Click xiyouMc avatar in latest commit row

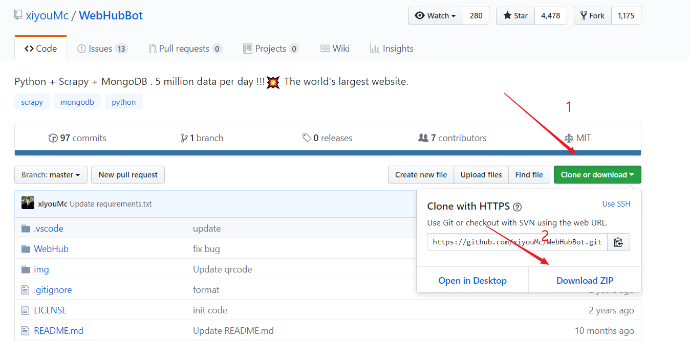28,203
